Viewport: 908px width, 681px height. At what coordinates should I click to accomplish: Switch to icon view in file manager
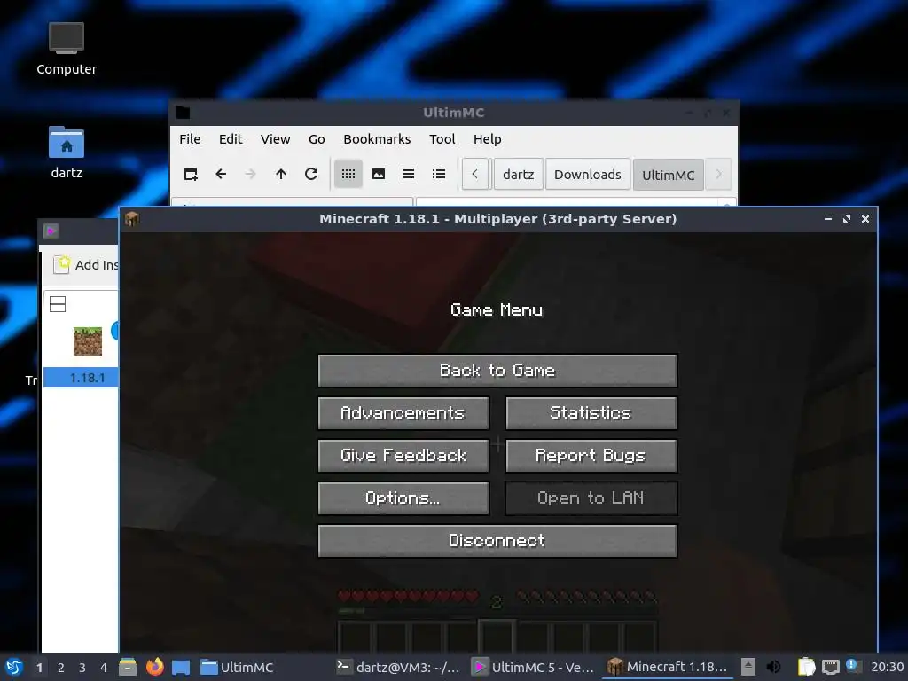click(348, 174)
